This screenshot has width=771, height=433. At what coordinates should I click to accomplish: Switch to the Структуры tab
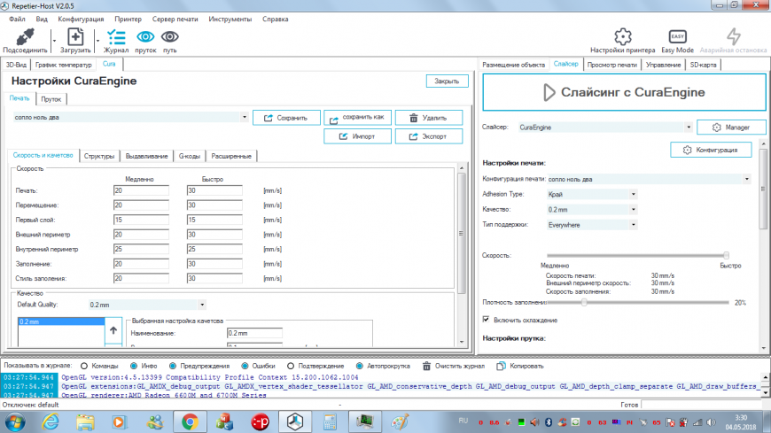coord(99,157)
